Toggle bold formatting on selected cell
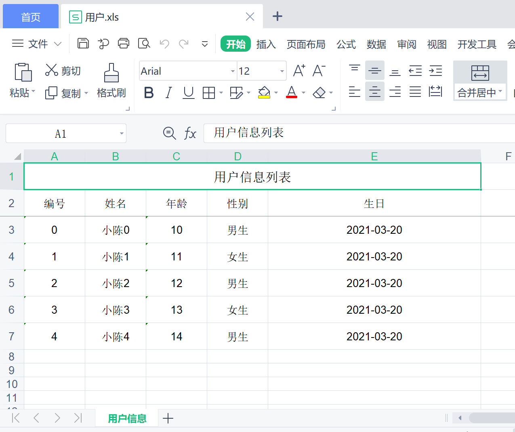The image size is (515, 432). 148,92
